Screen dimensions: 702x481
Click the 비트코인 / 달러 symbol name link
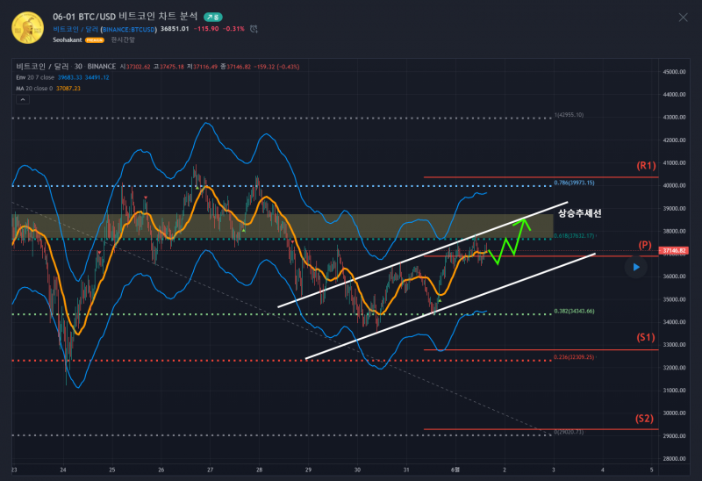(x=75, y=29)
